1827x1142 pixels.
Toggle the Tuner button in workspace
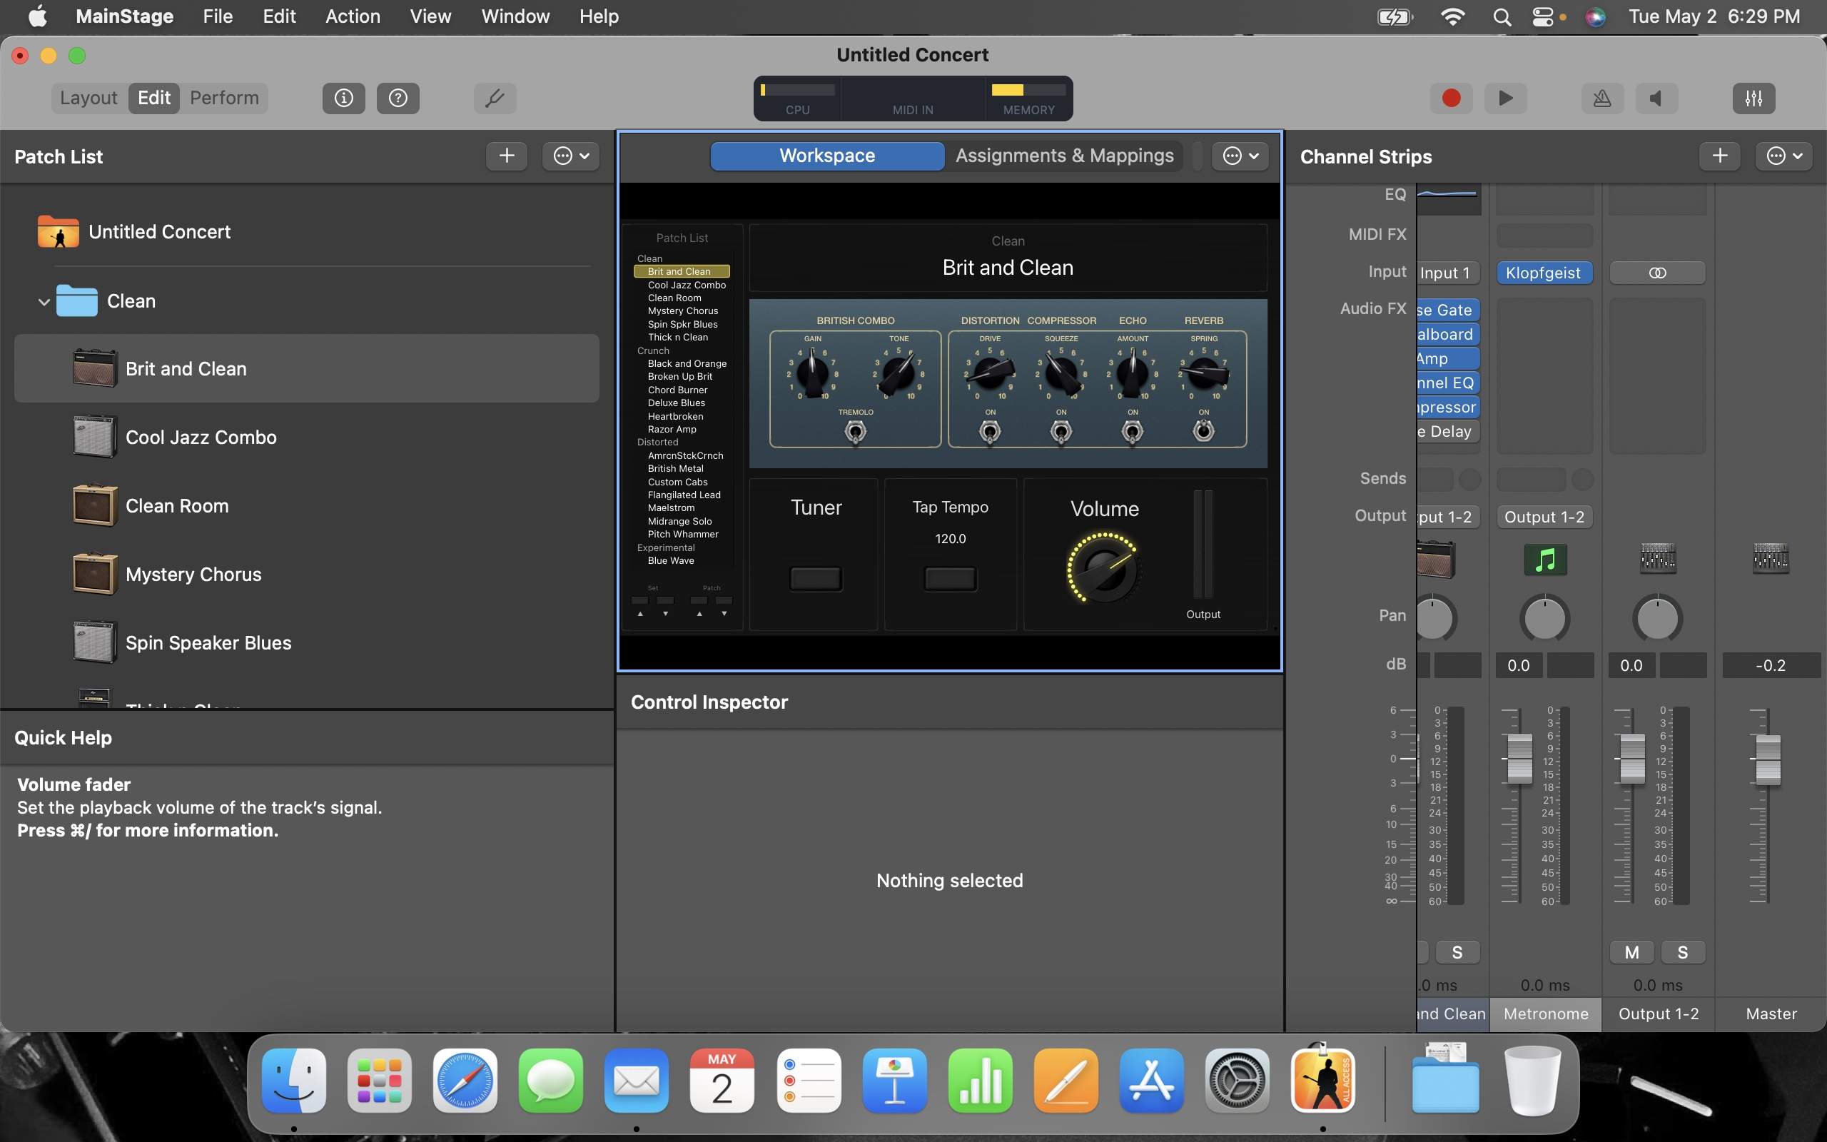tap(815, 579)
